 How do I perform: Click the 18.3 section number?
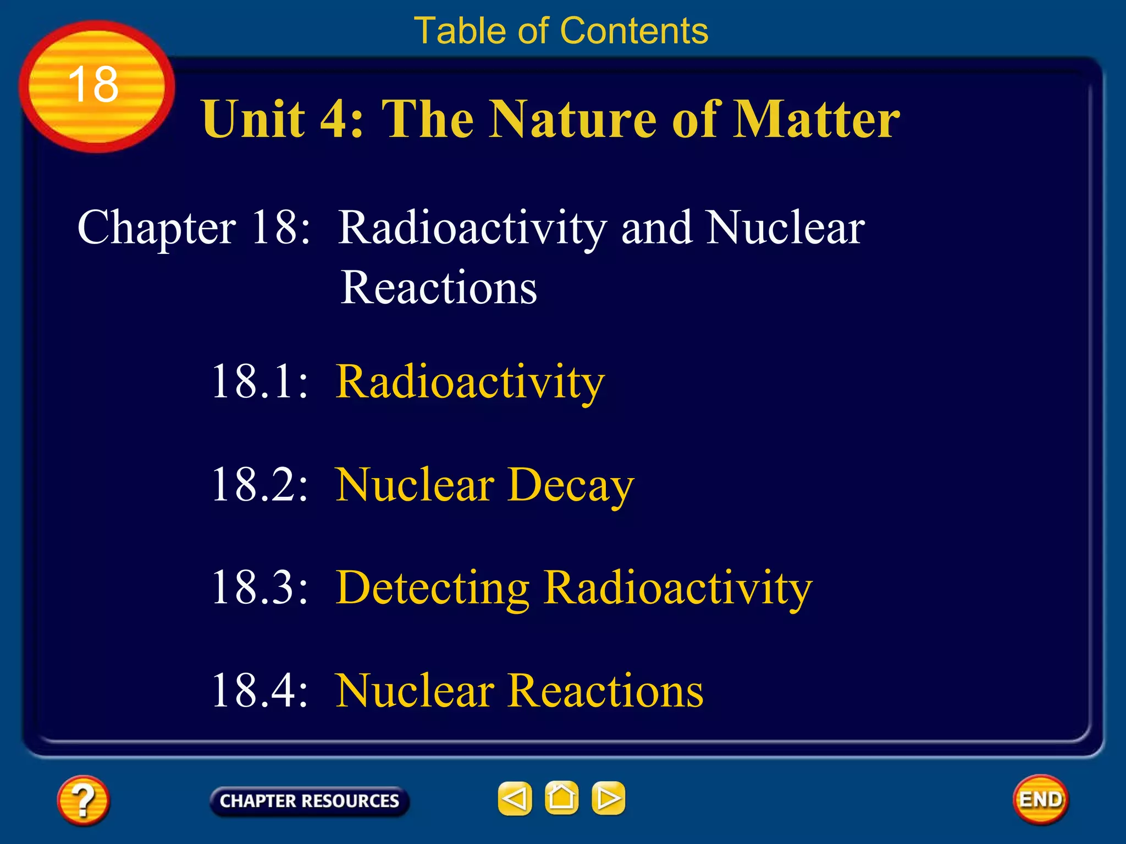tap(260, 587)
